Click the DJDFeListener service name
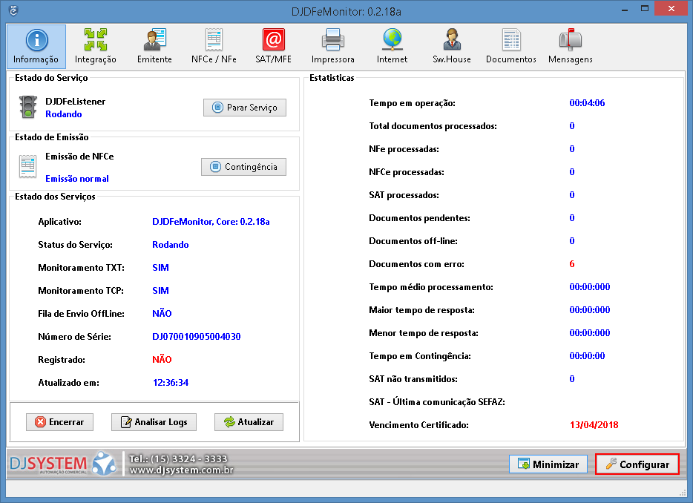The height and width of the screenshot is (503, 693). click(75, 101)
